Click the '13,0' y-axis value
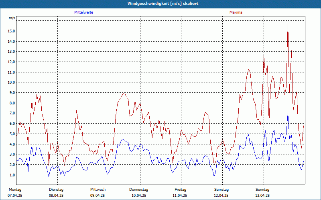The height and width of the screenshot is (200, 321). pyautogui.click(x=11, y=52)
